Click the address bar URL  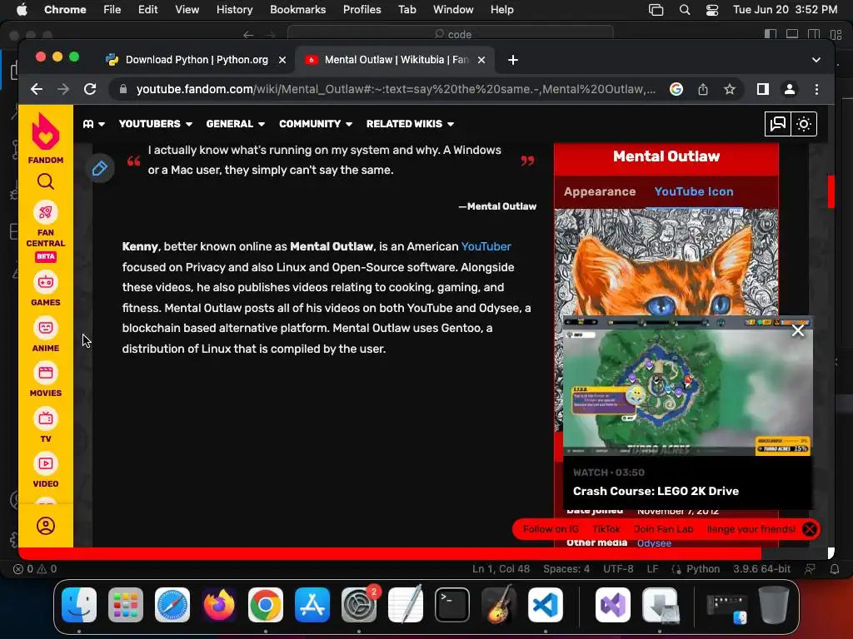click(396, 89)
